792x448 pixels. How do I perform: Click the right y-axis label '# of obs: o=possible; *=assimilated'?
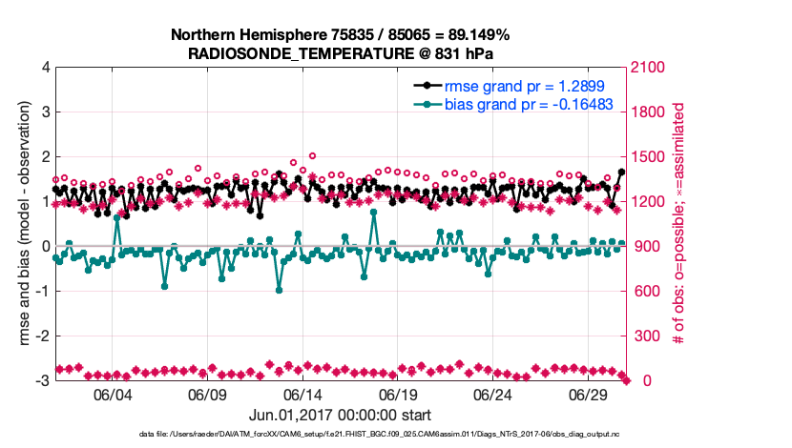678,223
